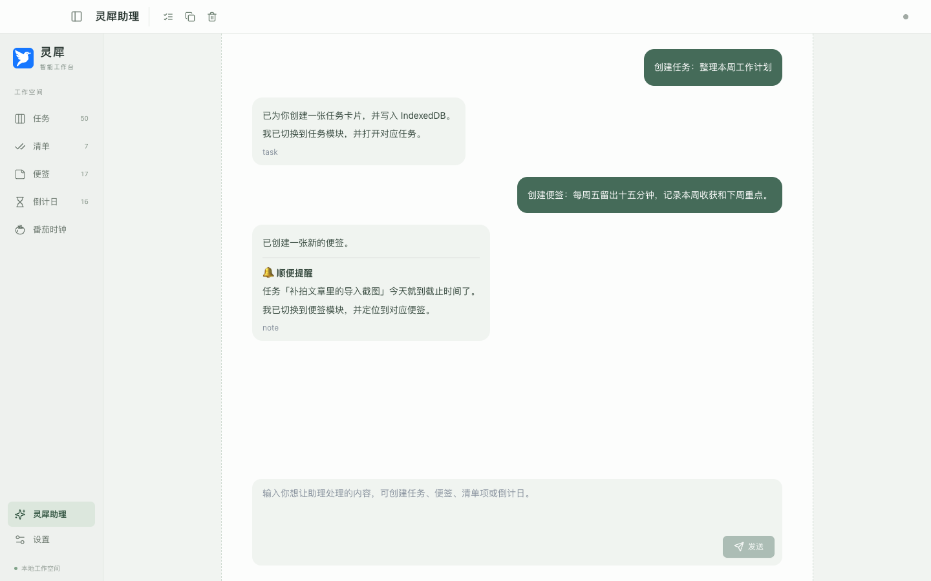Click the 清单 double-check icon
The height and width of the screenshot is (581, 931).
coord(20,147)
